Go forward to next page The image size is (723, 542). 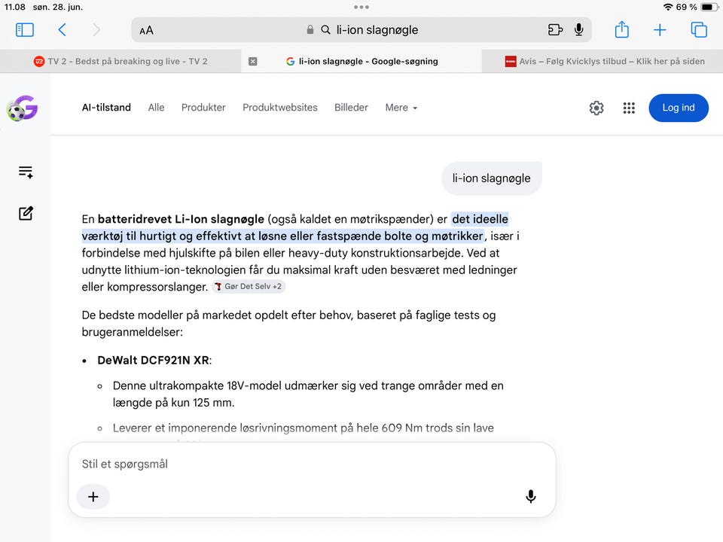96,30
